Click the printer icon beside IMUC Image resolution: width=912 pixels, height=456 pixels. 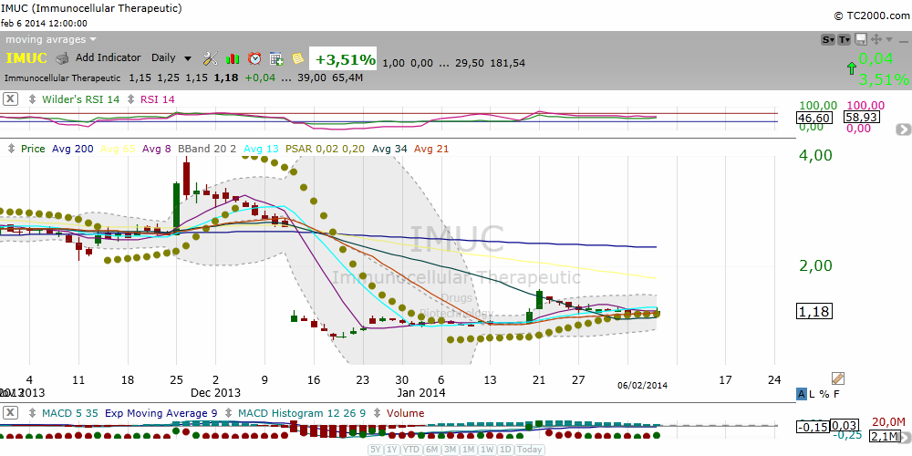tap(62, 58)
